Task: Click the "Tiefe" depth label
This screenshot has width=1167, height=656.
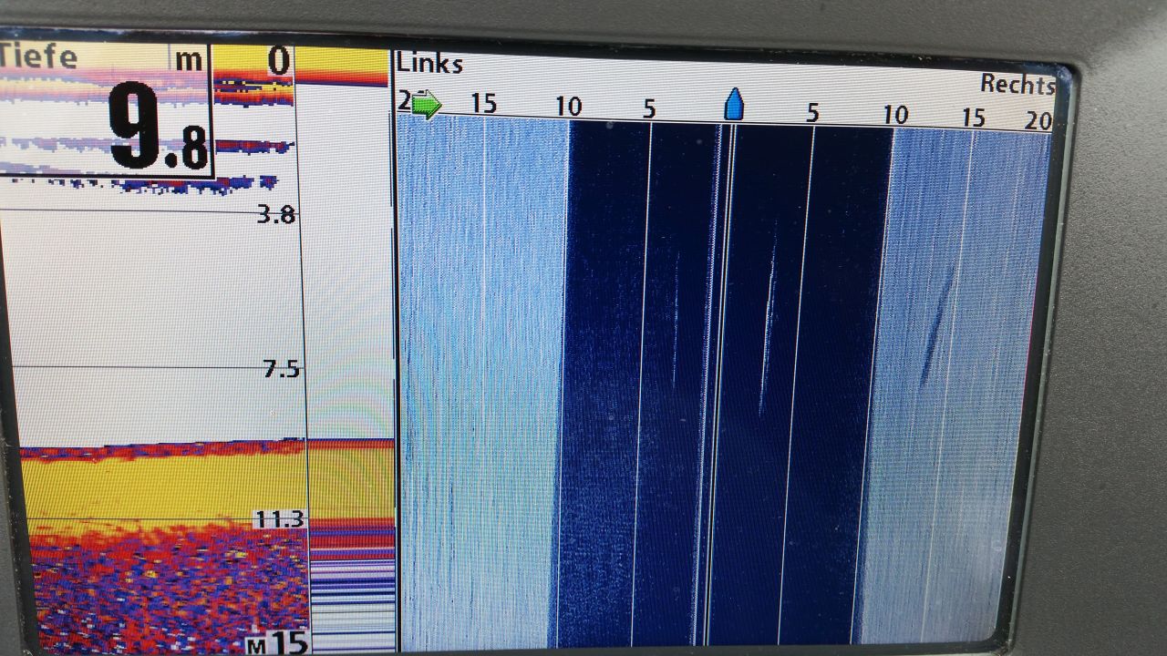Action: click(38, 56)
